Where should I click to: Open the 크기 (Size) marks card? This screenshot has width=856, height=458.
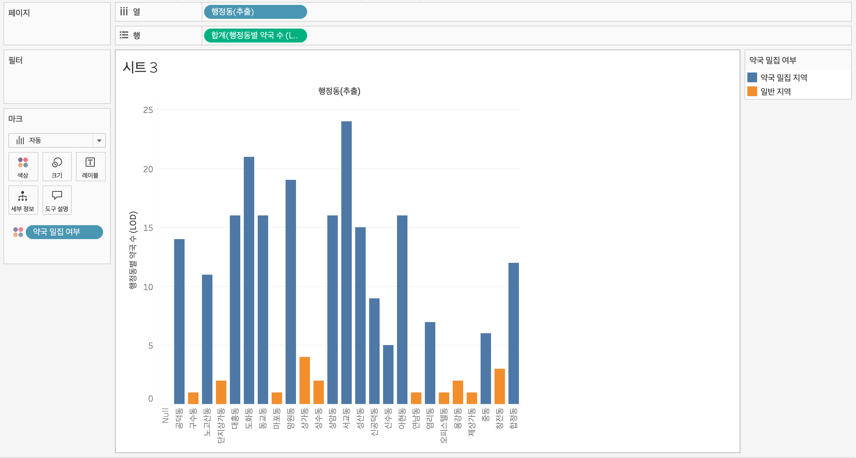coord(57,167)
